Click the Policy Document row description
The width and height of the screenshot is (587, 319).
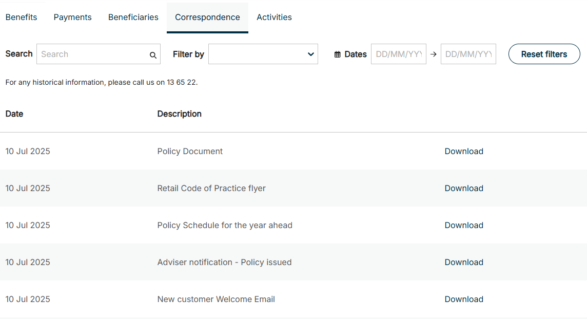[x=190, y=151]
